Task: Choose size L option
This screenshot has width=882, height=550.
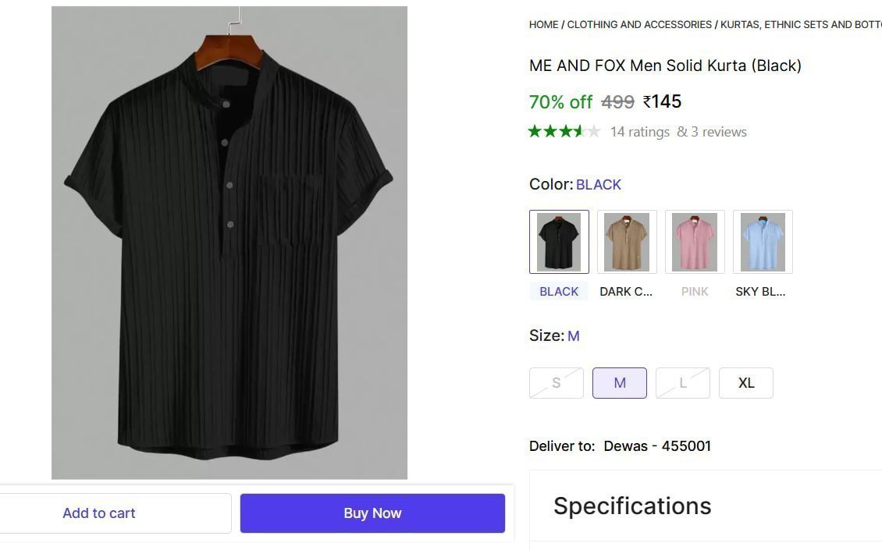Action: coord(683,383)
